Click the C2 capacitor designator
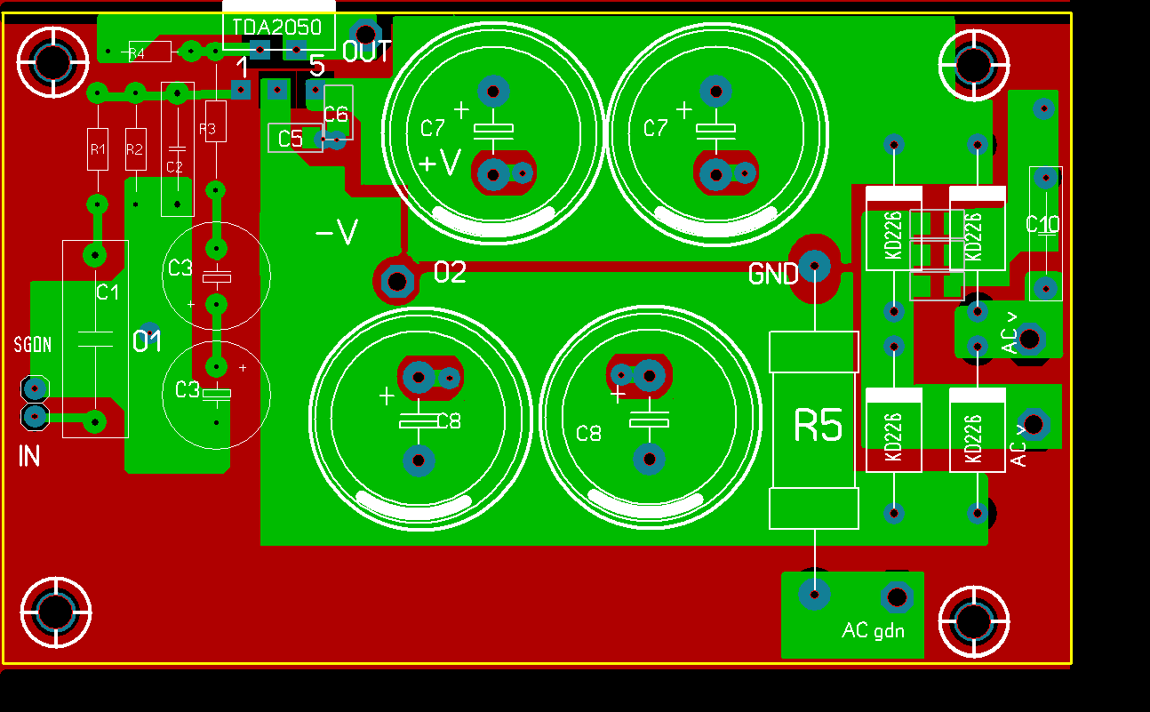Screen dimensions: 1150x712 [x=175, y=166]
